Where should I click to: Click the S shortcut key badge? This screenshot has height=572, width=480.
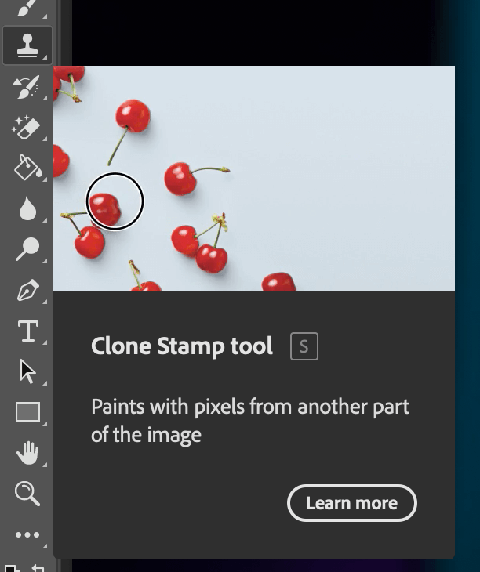pyautogui.click(x=304, y=346)
